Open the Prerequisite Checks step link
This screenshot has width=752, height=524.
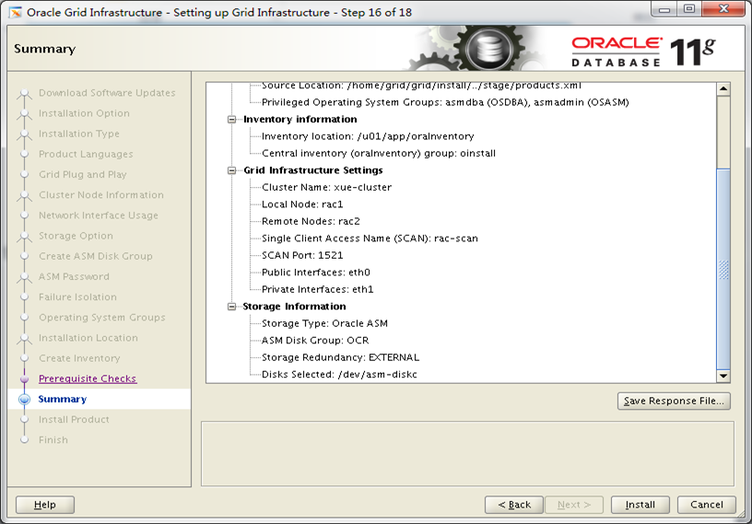point(88,378)
